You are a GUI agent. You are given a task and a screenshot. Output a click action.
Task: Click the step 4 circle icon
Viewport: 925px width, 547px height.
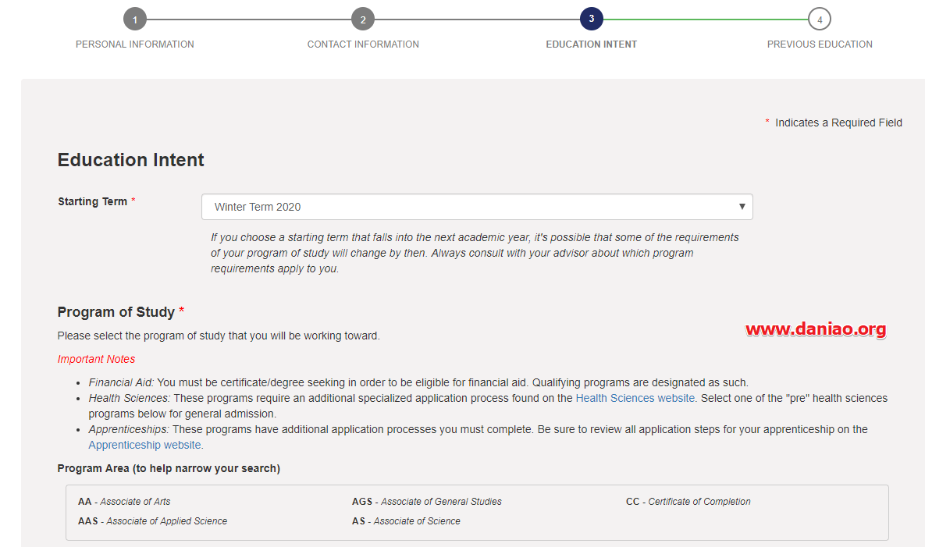pos(820,20)
